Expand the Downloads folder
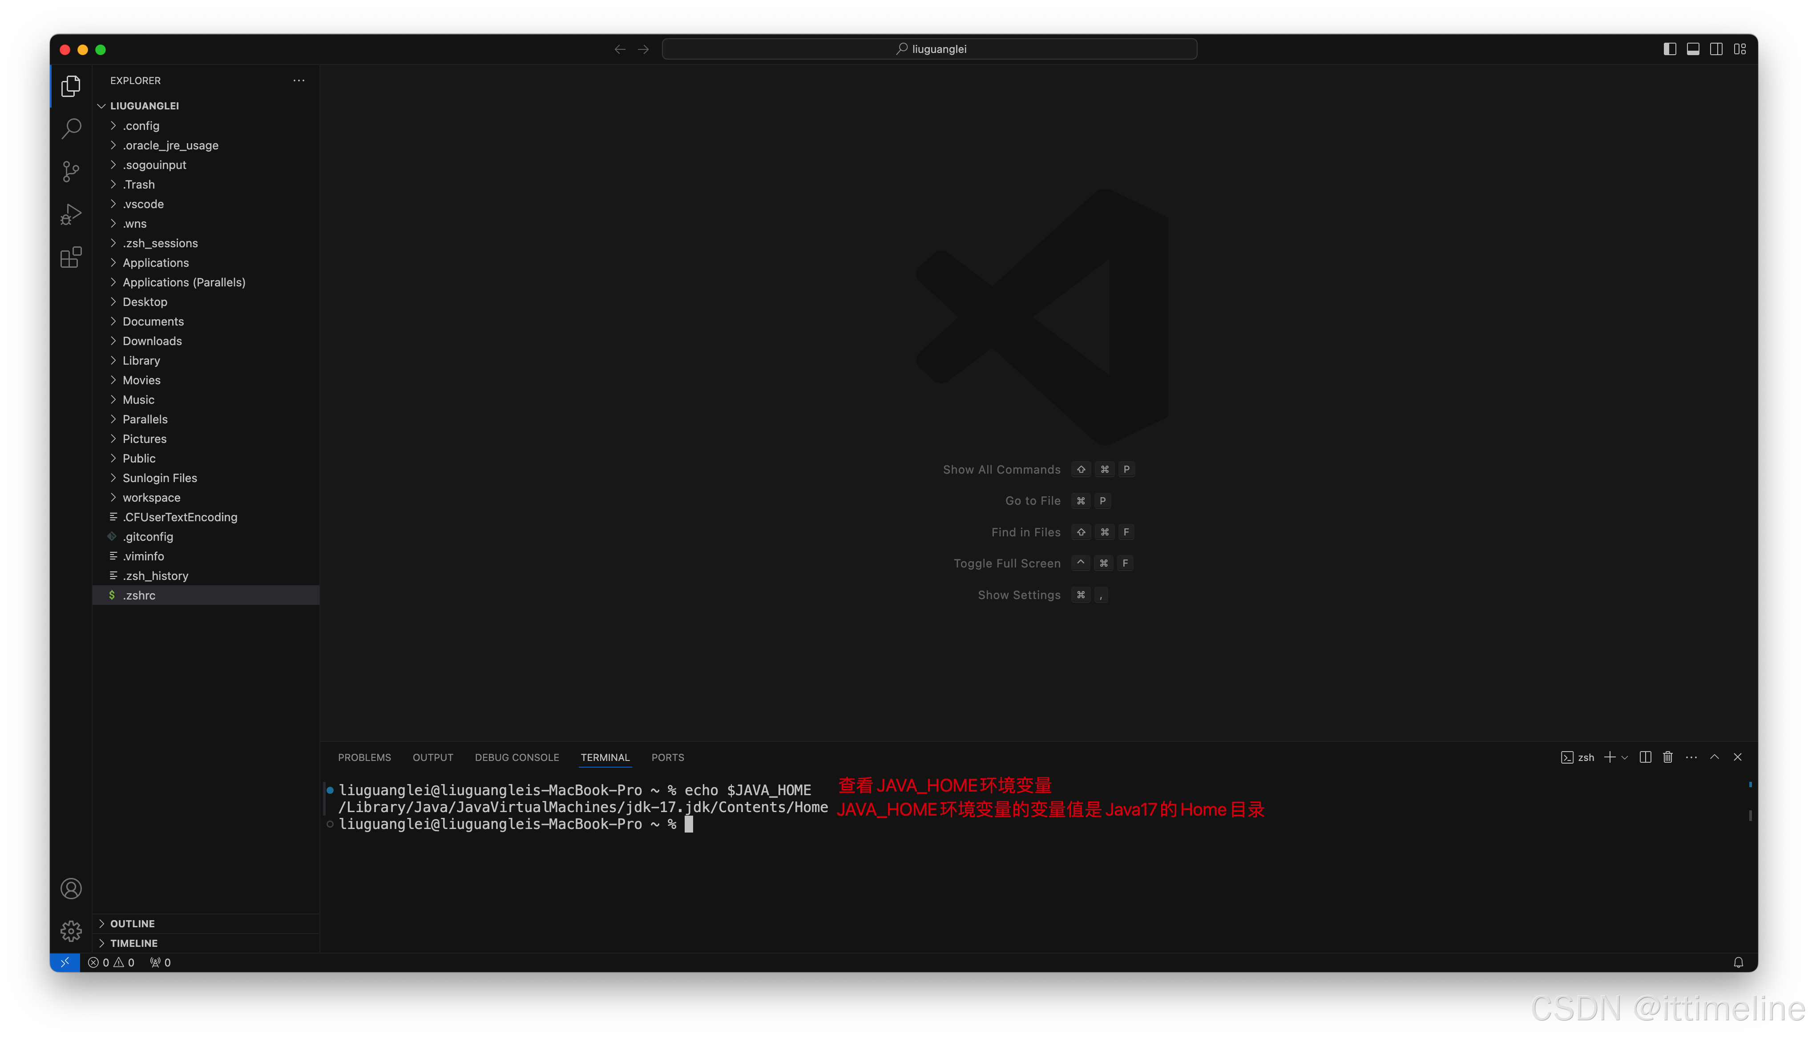The width and height of the screenshot is (1808, 1038). [152, 341]
